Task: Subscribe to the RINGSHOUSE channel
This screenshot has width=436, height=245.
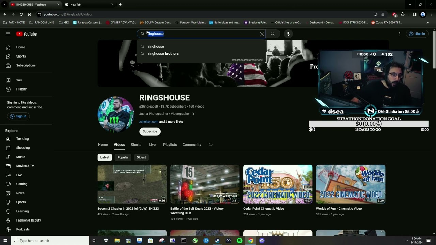Action: (x=150, y=131)
